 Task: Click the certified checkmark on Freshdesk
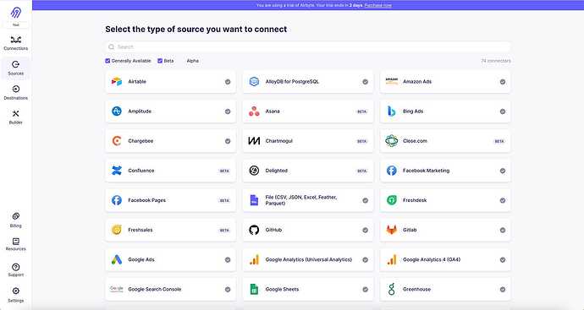click(x=503, y=200)
